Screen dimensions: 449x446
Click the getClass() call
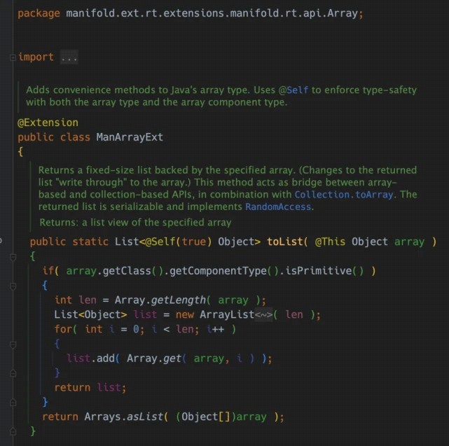point(133,271)
